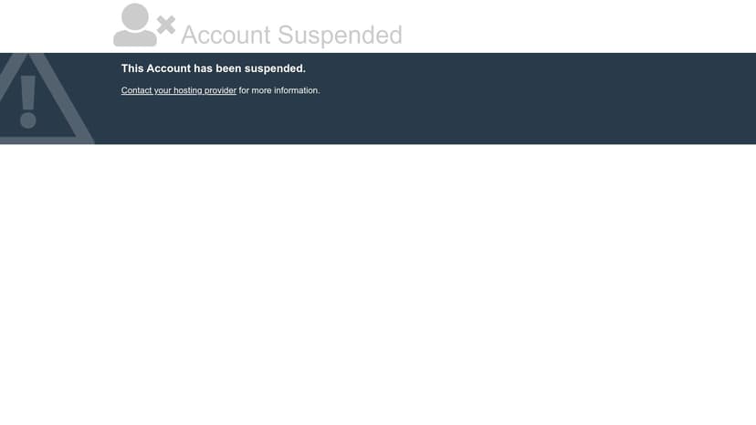Click the word "provider" in the link

click(x=220, y=90)
